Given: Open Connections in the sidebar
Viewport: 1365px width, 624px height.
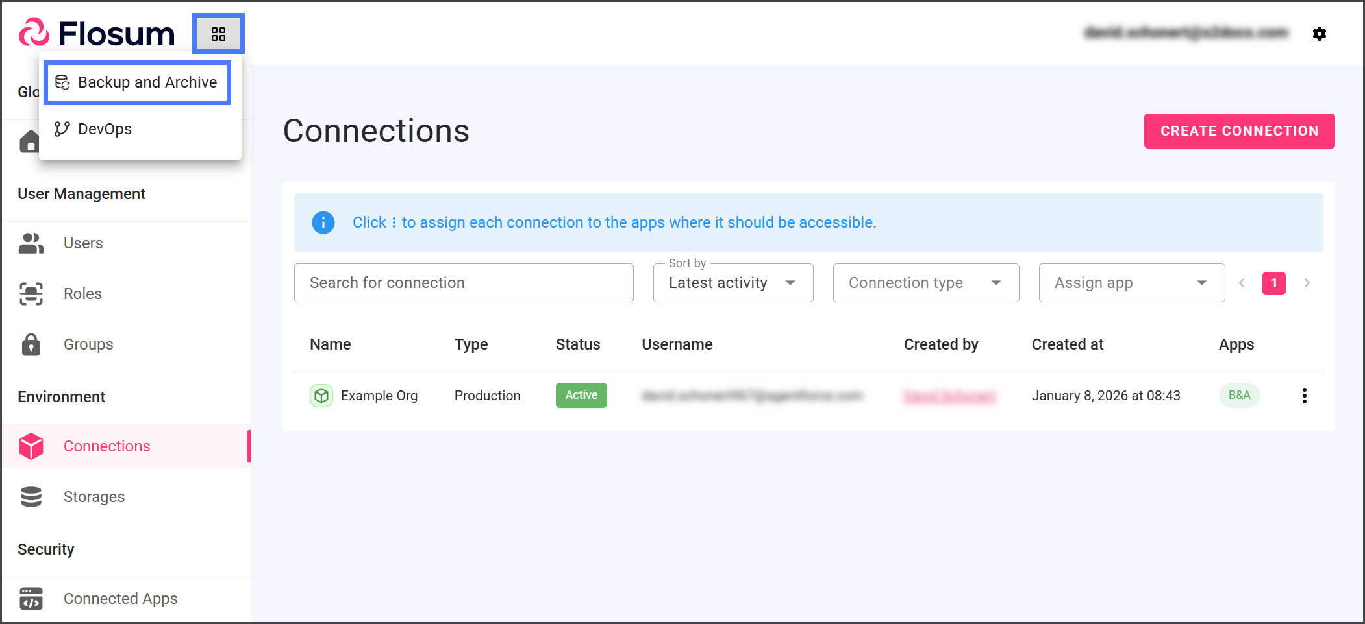Looking at the screenshot, I should coord(107,446).
